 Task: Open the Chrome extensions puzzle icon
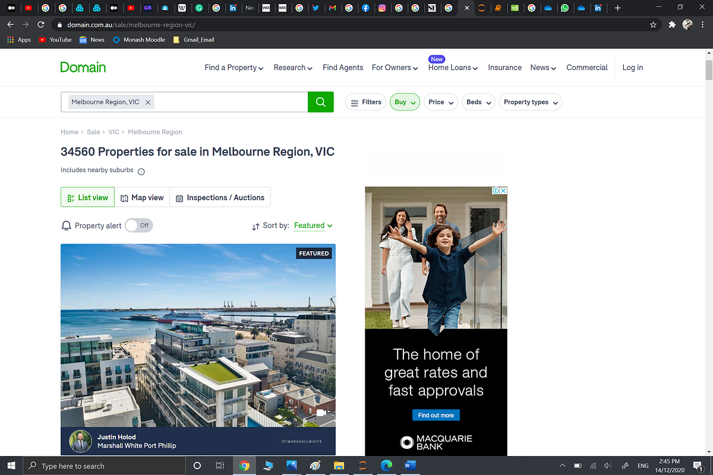(671, 25)
